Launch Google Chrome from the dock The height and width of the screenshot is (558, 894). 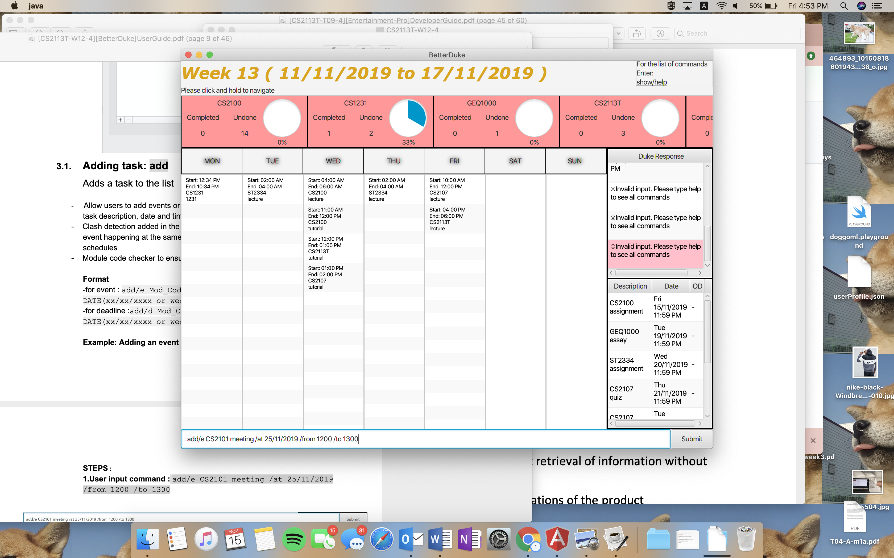[528, 540]
